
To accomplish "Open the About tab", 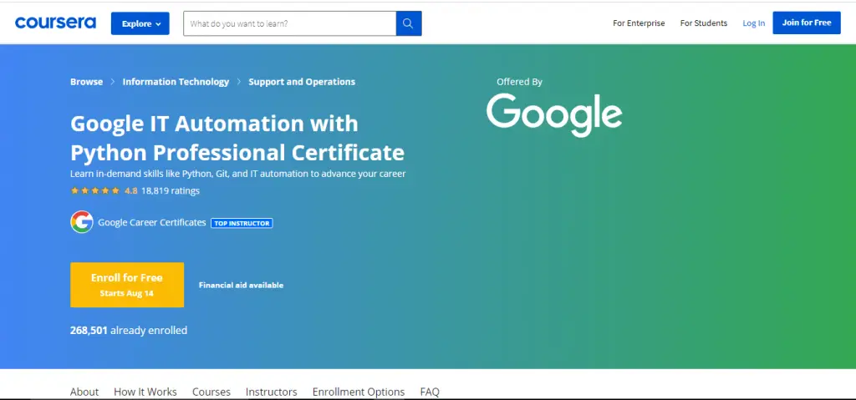I will click(84, 392).
